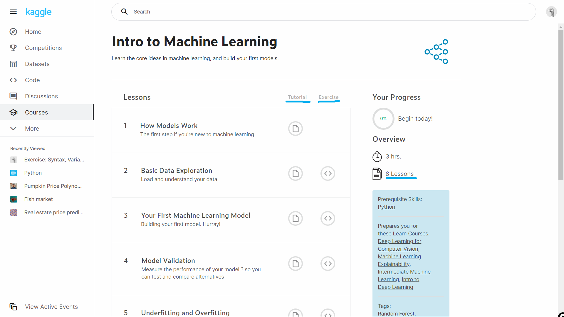564x317 pixels.
Task: Open the user profile icon top right
Action: pos(550,12)
